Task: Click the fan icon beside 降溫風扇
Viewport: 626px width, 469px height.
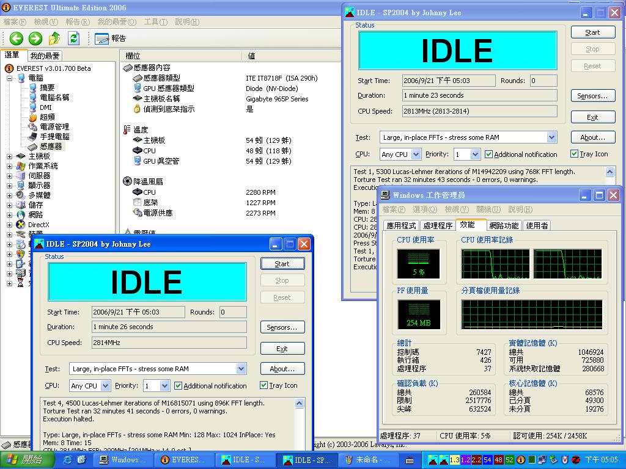Action: tap(127, 181)
